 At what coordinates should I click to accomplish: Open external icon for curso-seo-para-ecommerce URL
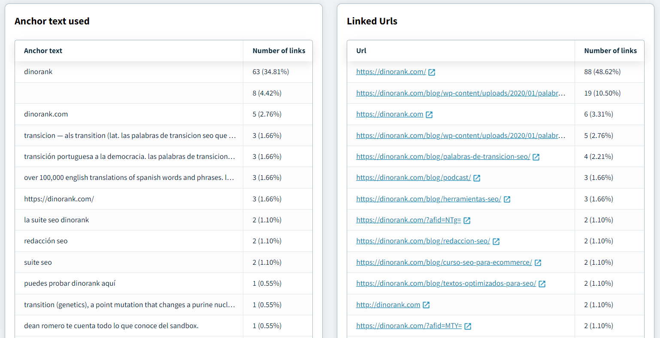538,263
